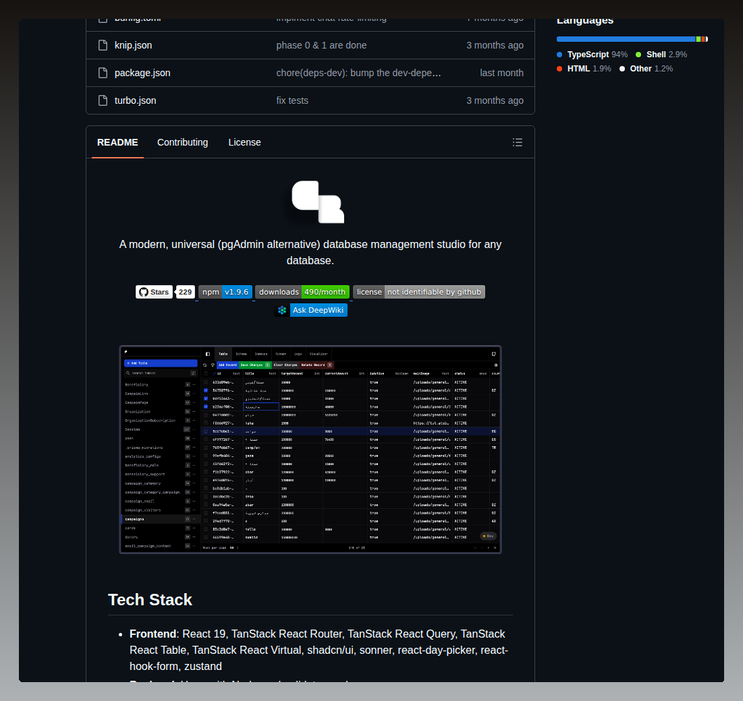Switch to the License tab
Screen dimensions: 743x701
(244, 142)
